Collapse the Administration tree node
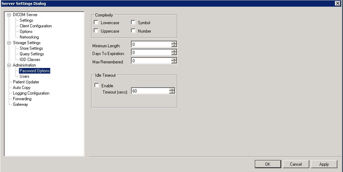343x172 pixels. point(9,65)
